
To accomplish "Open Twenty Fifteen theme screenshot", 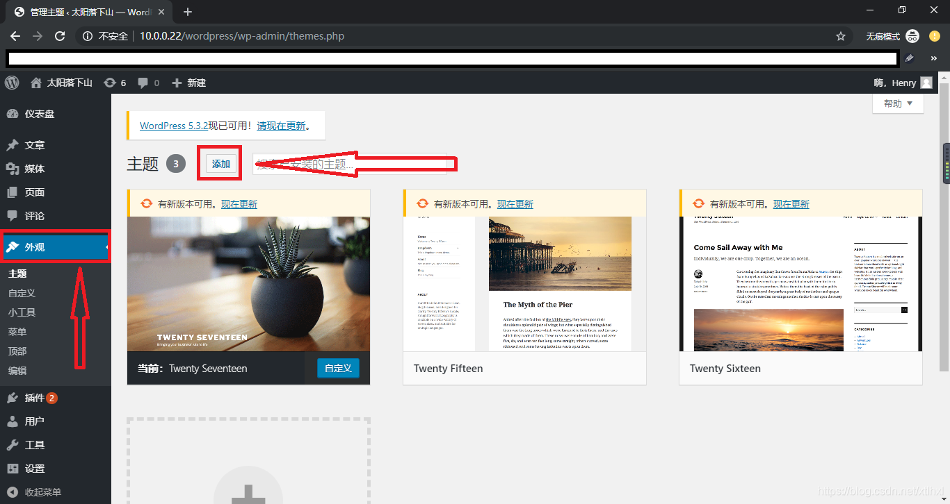I will coord(524,284).
